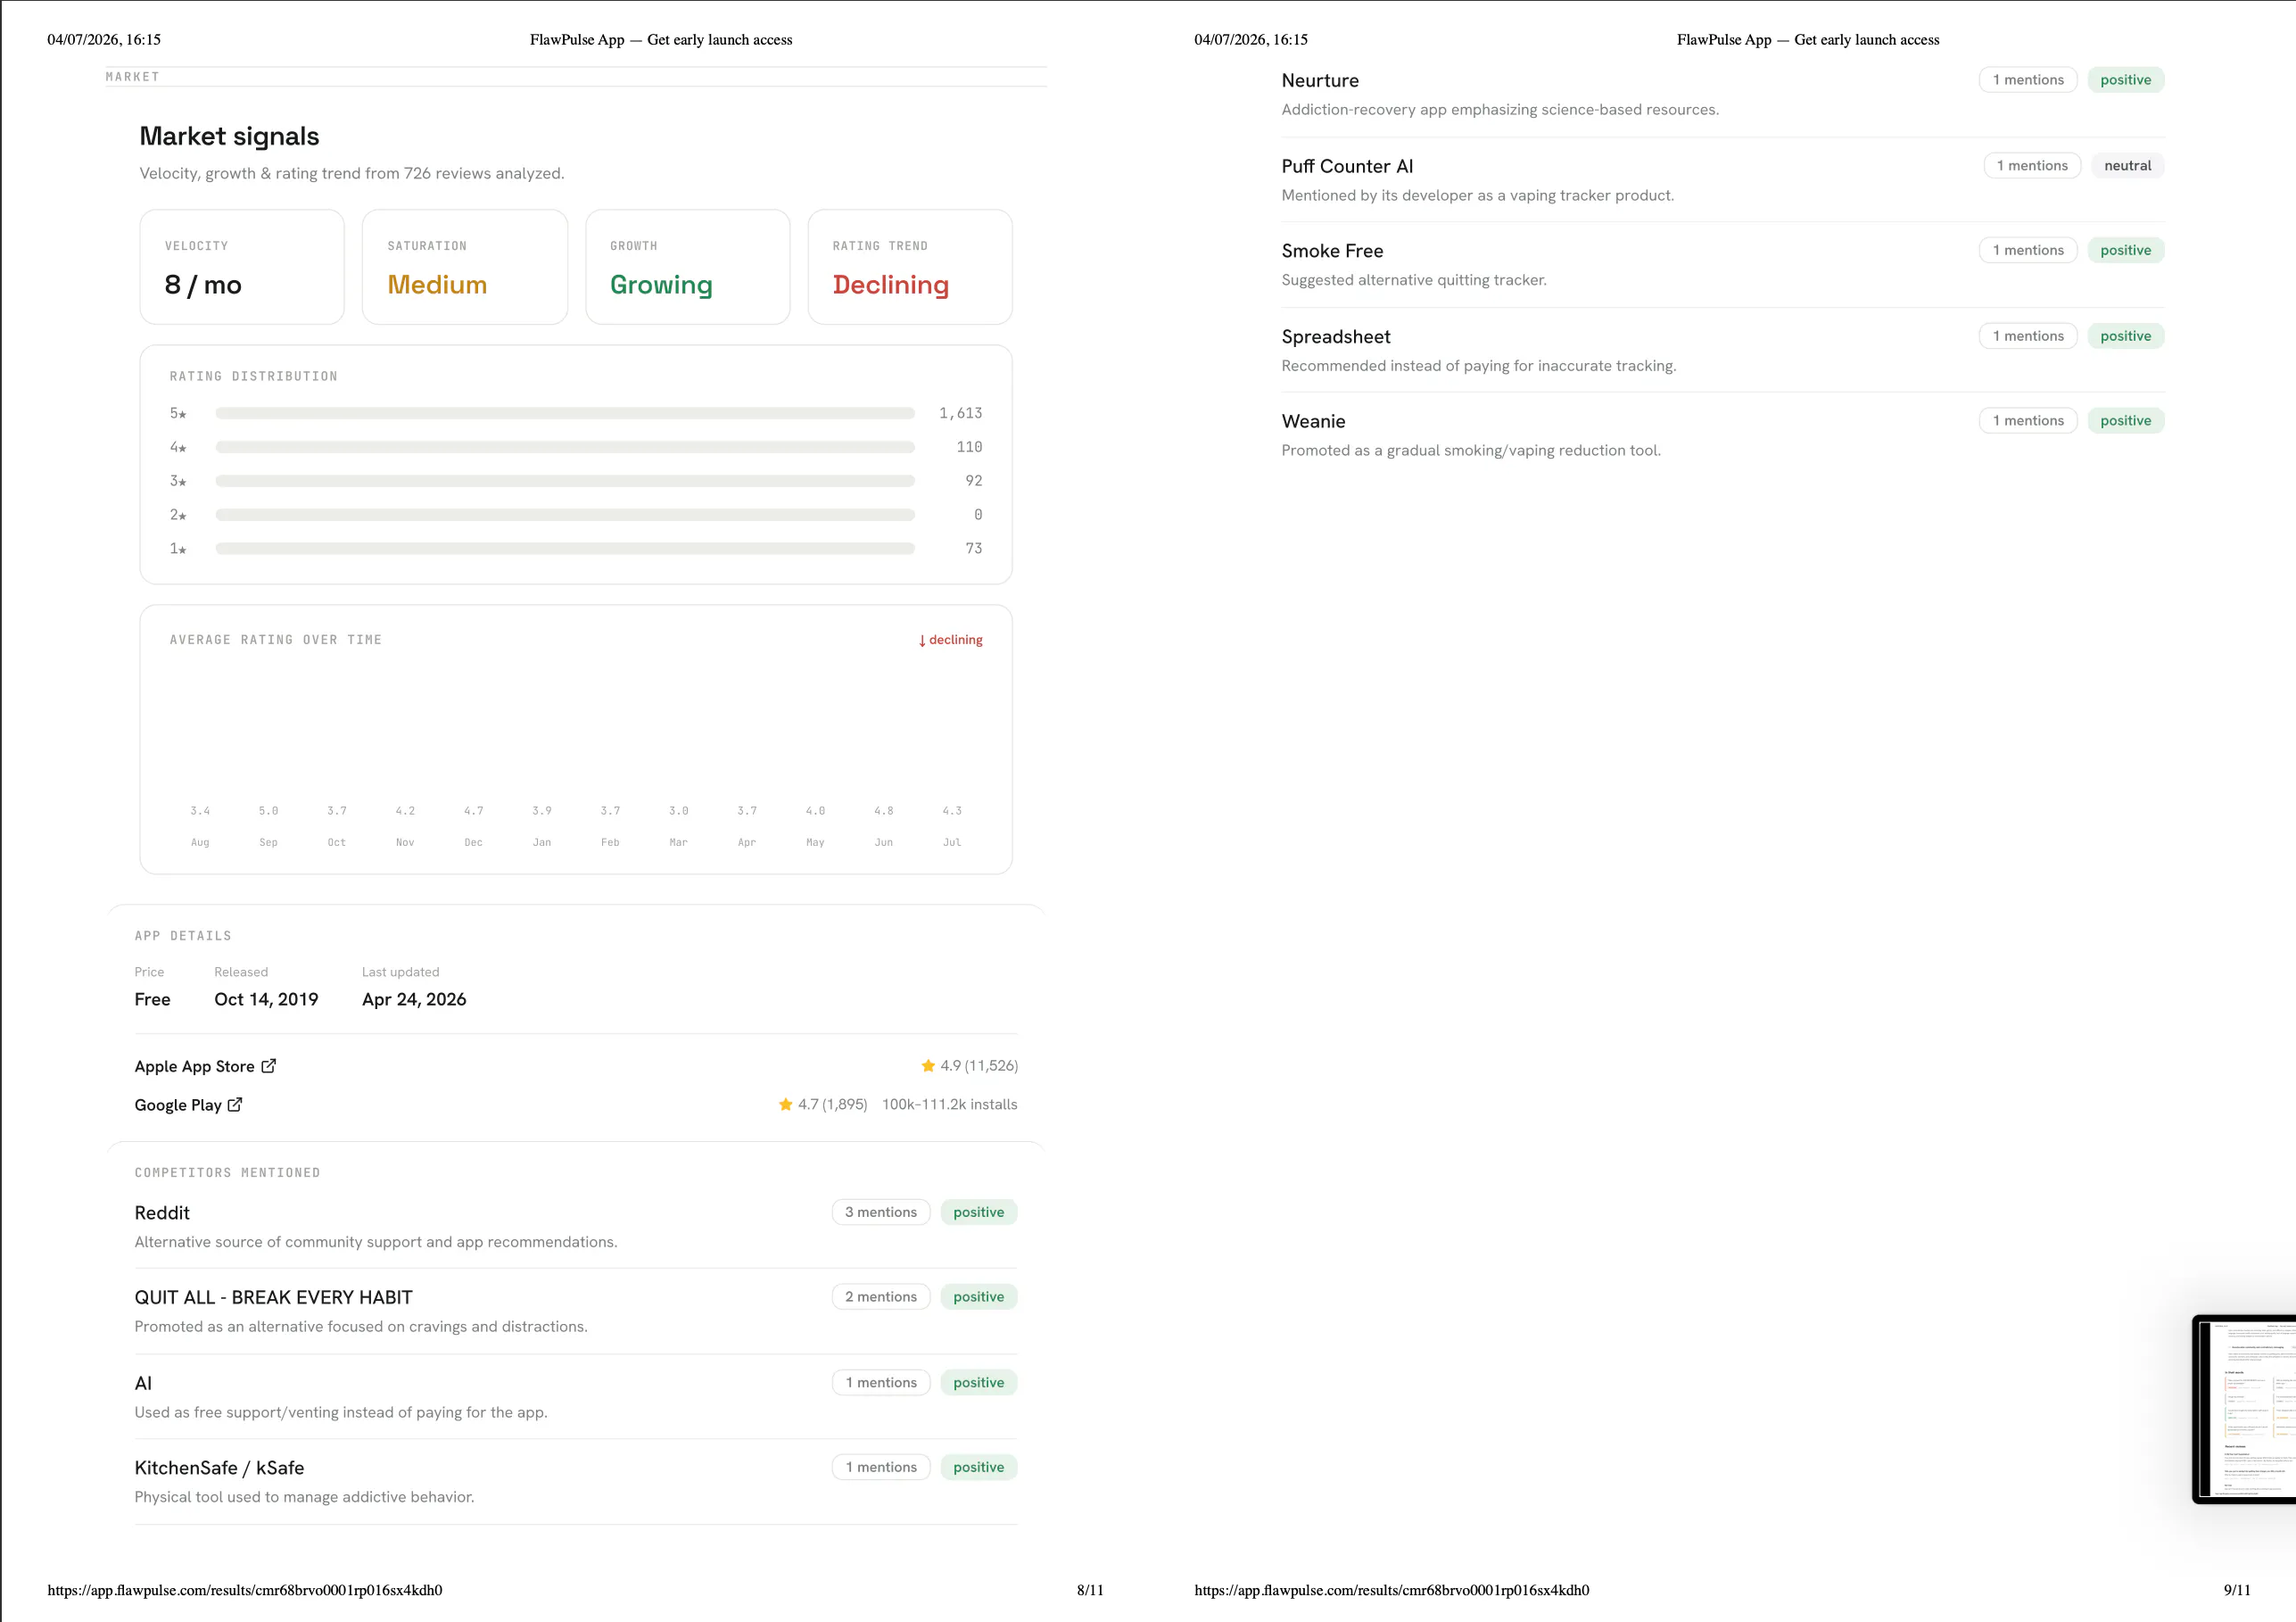Click the page 9 footer URL
This screenshot has width=2296, height=1622.
coord(1392,1590)
